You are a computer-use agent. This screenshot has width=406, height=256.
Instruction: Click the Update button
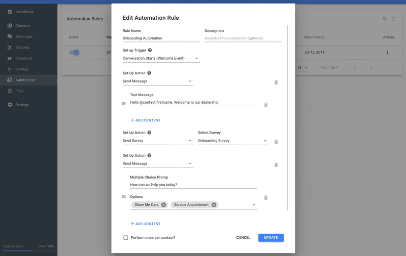tap(270, 237)
